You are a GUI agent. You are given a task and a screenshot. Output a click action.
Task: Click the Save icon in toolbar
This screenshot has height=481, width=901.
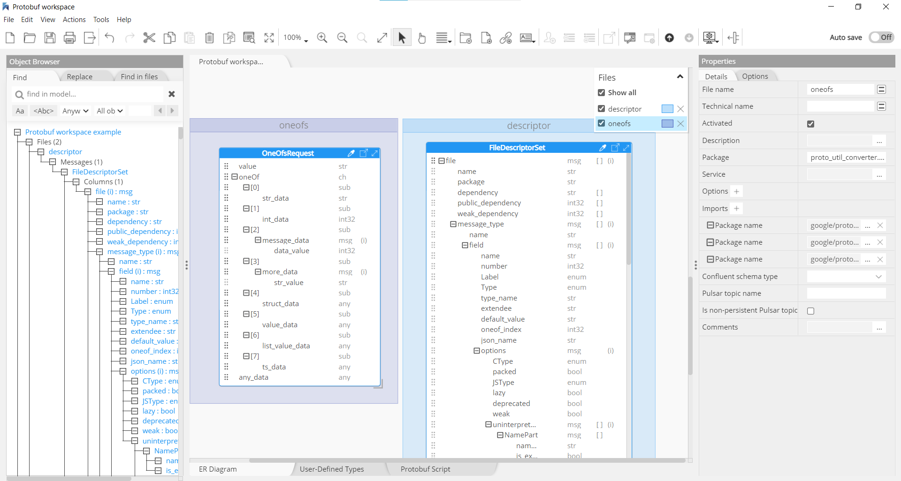pyautogui.click(x=50, y=38)
